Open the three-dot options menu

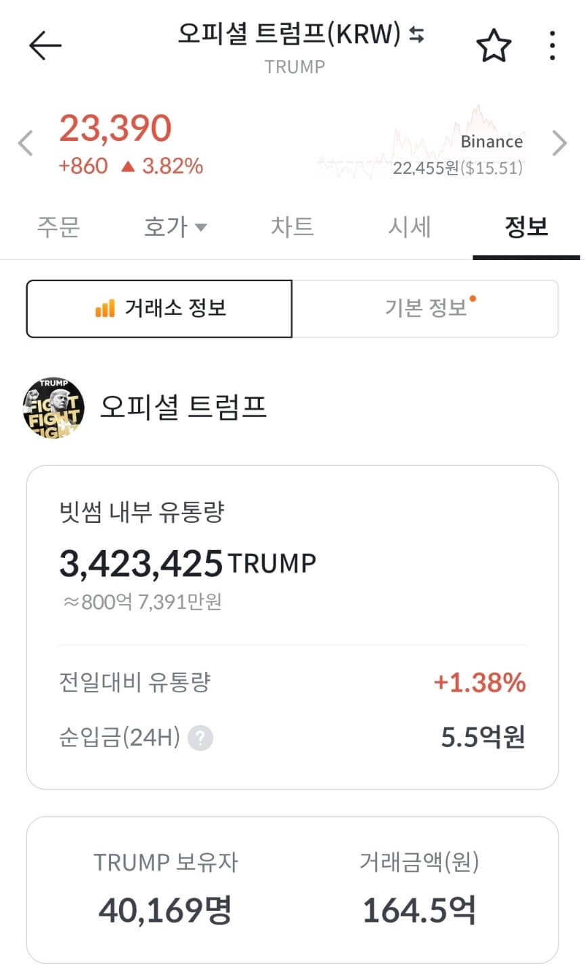(552, 45)
